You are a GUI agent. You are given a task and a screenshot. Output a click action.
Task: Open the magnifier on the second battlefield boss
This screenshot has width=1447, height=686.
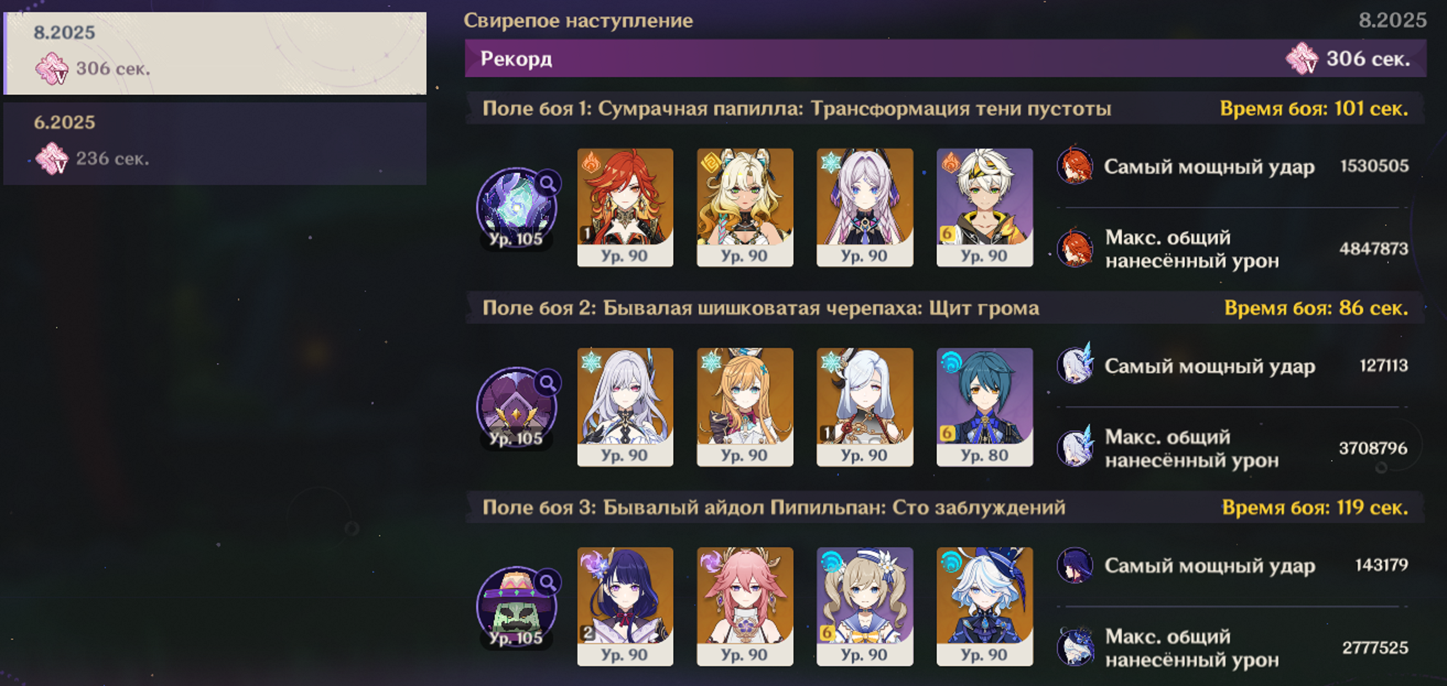(547, 383)
